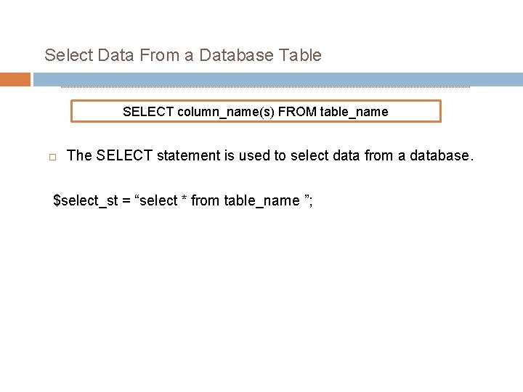The image size is (523, 392).
Task: Click the word 'Table' in the slide title
Action: (300, 55)
